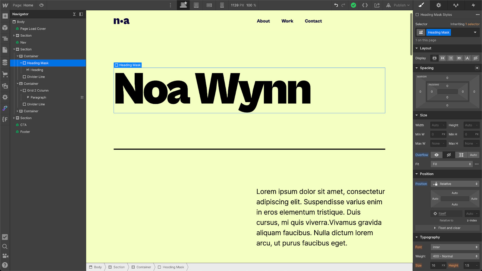This screenshot has height=271, width=482.
Task: Toggle overflow hidden in the Size section
Action: [449, 155]
